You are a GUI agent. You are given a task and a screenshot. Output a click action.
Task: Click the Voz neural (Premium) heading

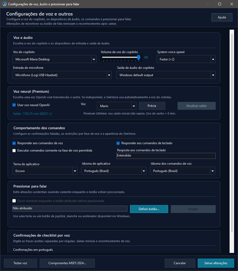[x=31, y=91]
